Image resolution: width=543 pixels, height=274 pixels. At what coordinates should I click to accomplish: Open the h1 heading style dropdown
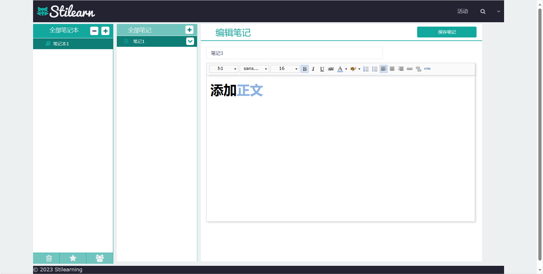(223, 69)
